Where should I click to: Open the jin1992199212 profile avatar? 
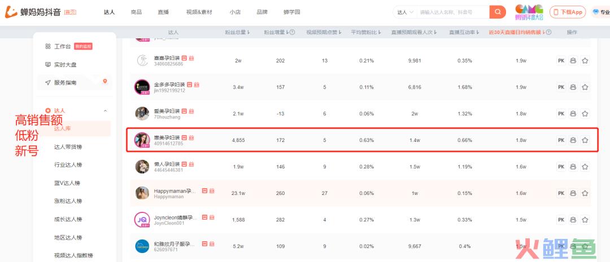pos(142,87)
